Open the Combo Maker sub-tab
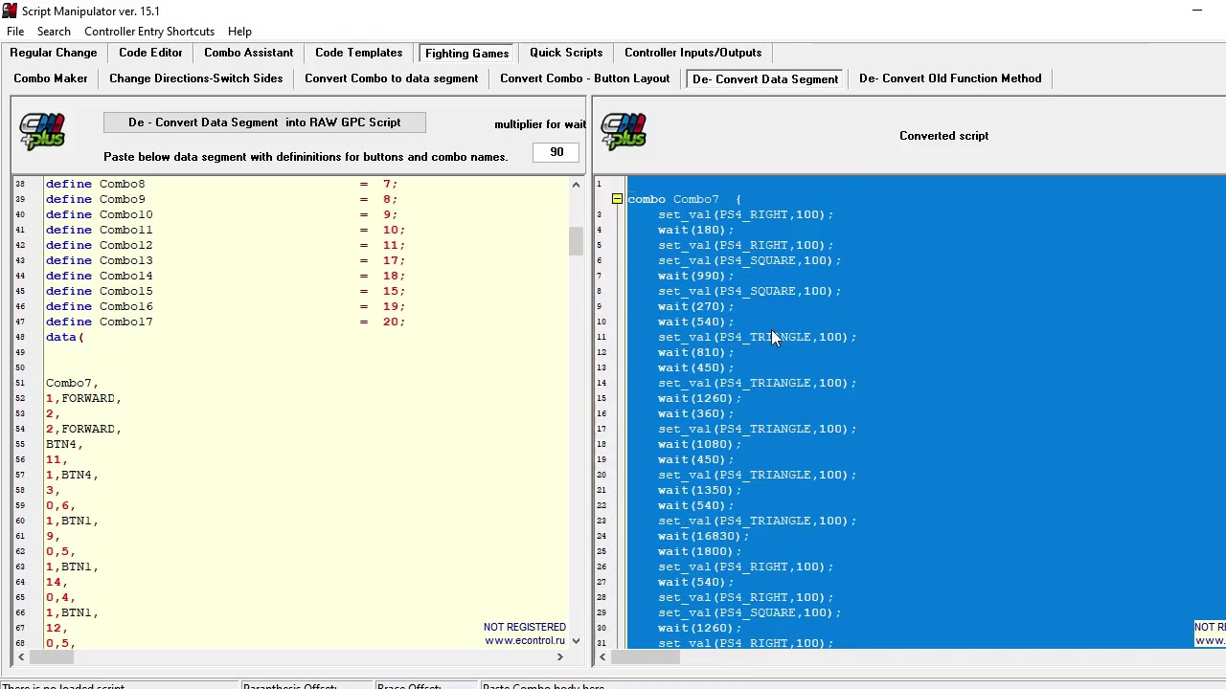 tap(51, 78)
